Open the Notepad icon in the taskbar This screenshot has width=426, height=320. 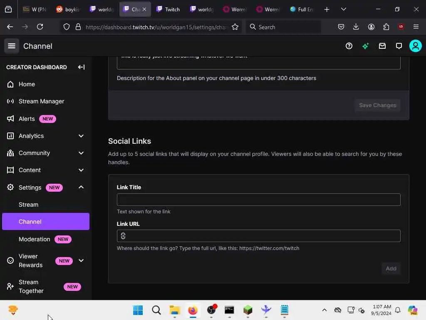pos(285,310)
